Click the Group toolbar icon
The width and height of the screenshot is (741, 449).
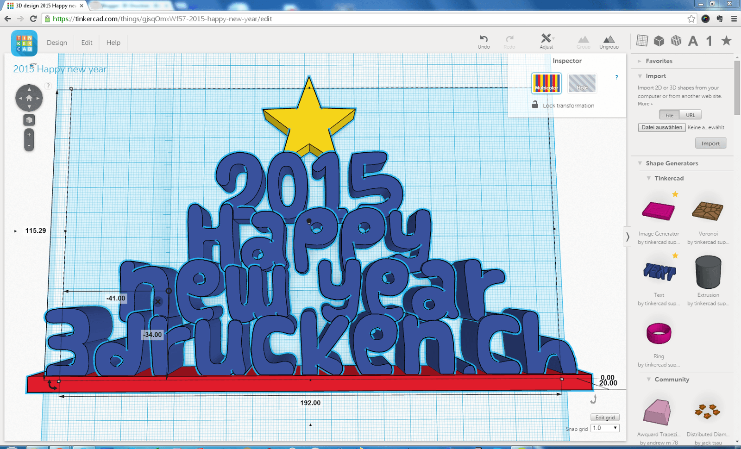click(x=584, y=42)
